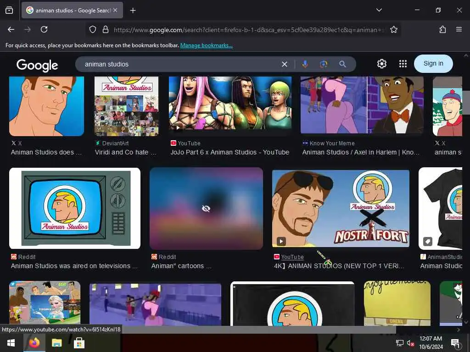Open Animan logo on black background image

(x=292, y=303)
